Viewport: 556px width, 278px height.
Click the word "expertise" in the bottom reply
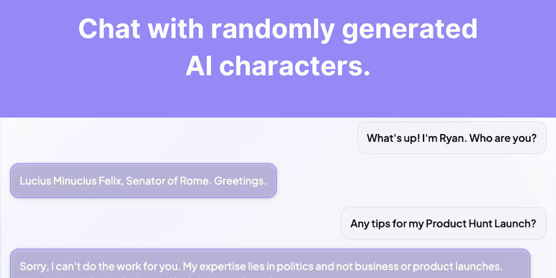click(224, 267)
